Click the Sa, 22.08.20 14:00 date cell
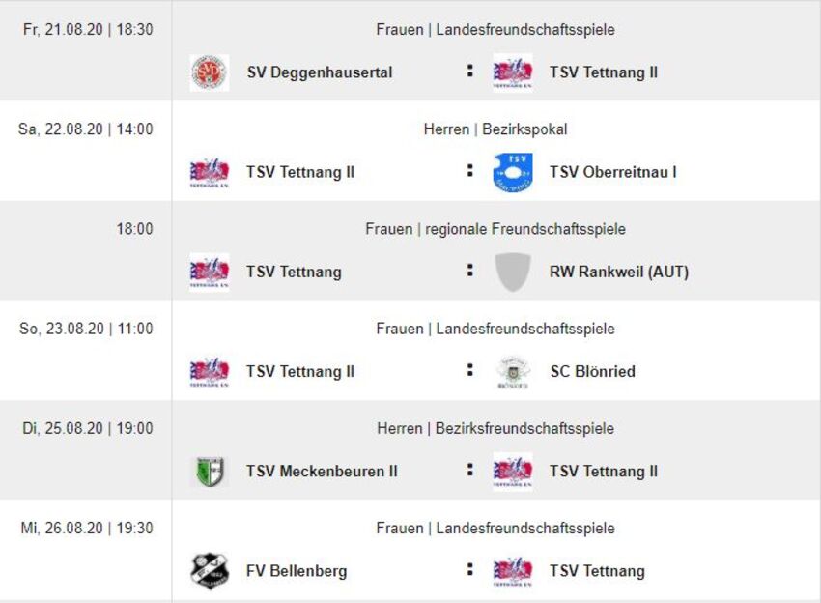 [86, 129]
